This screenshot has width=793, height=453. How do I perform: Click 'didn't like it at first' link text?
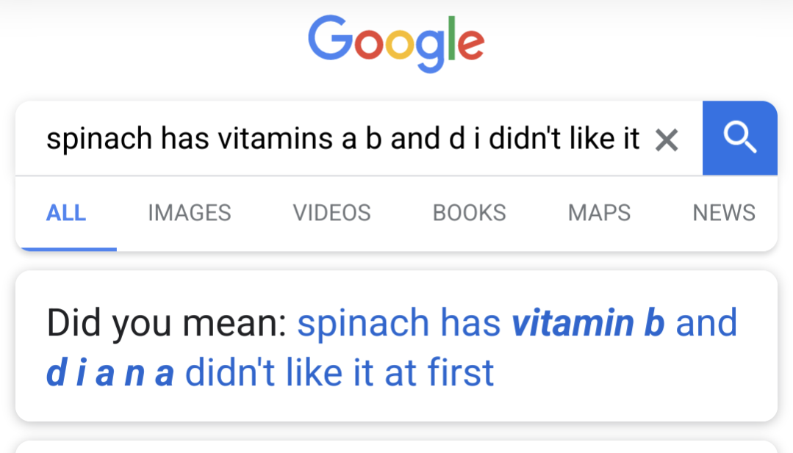coord(340,372)
